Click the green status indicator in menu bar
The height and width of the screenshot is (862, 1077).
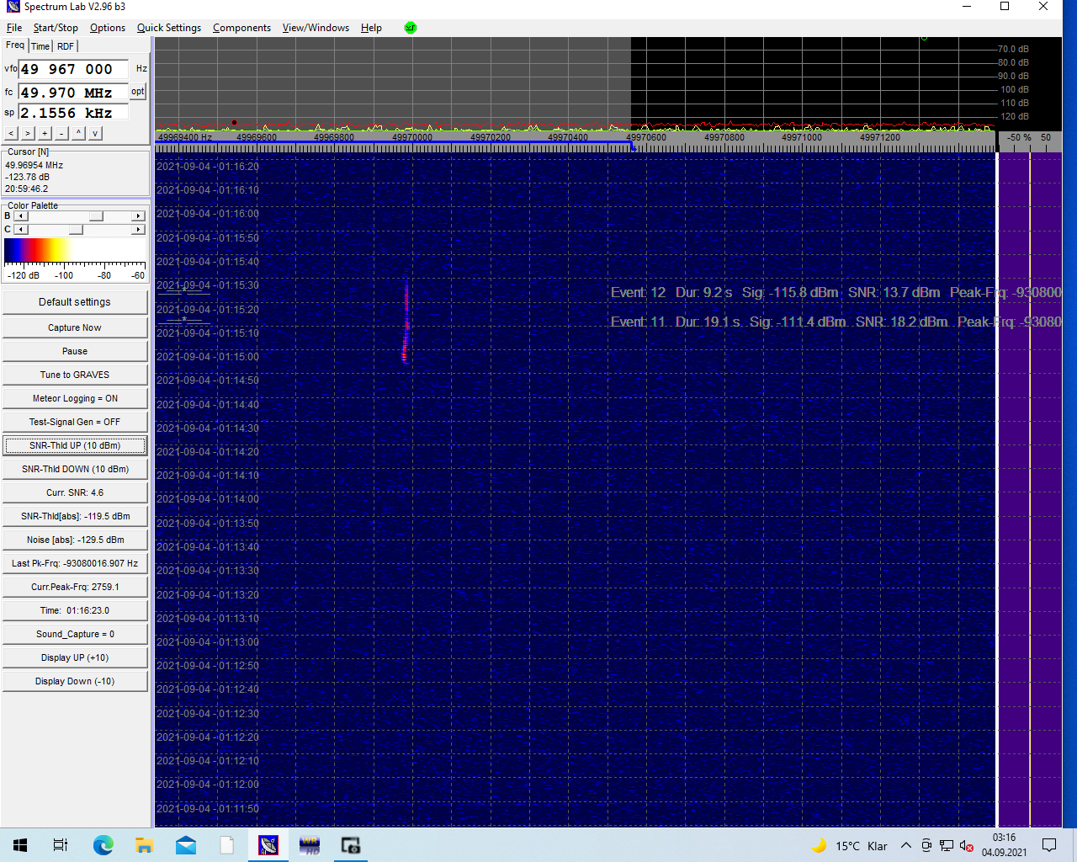pyautogui.click(x=411, y=27)
